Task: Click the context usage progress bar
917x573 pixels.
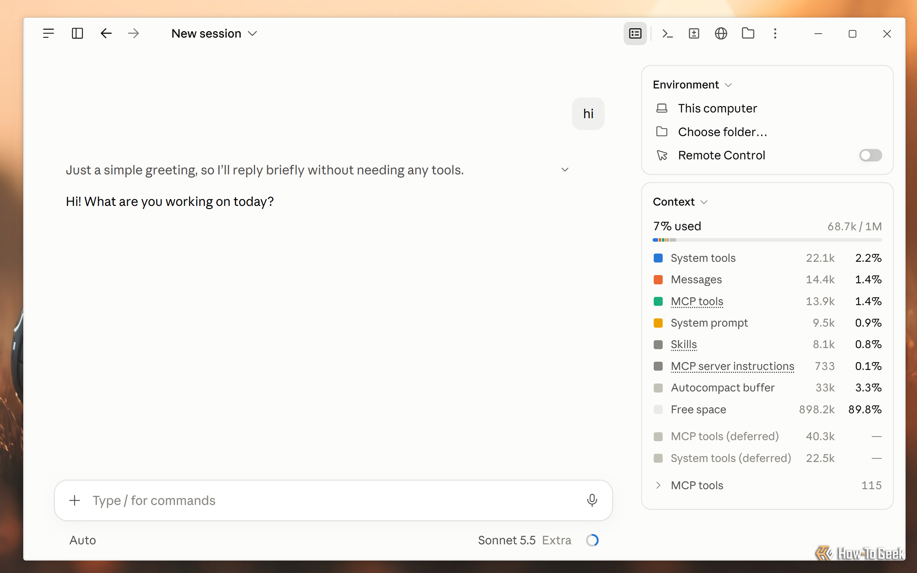Action: 767,240
